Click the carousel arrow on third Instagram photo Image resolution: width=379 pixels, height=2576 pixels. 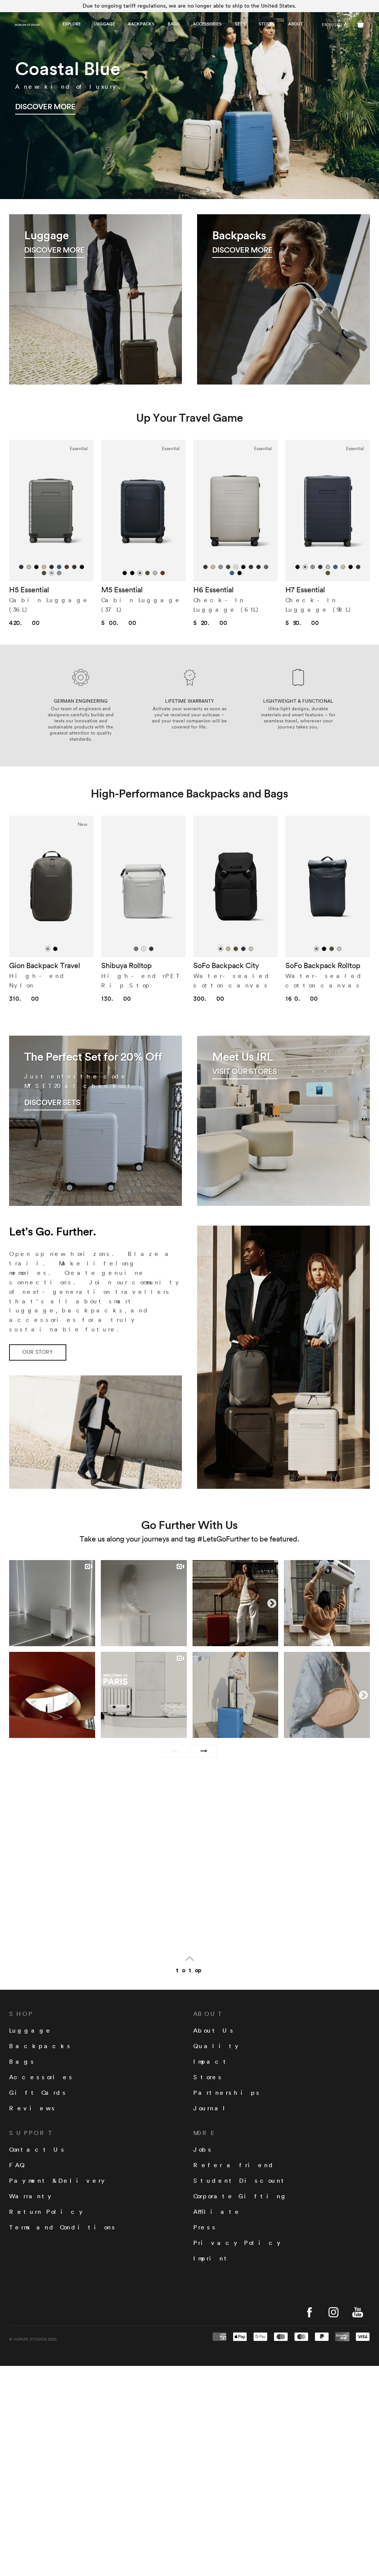click(x=271, y=1603)
